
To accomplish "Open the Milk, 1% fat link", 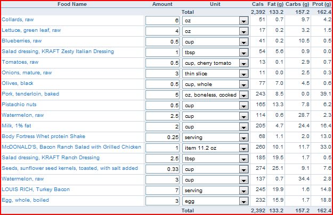I will click(17, 126).
